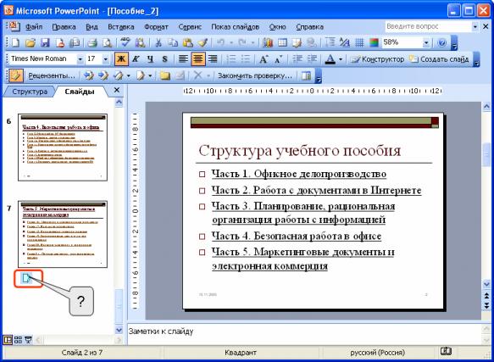Open the 58% zoom dropdown
Image resolution: width=494 pixels, height=362 pixels.
[426, 42]
